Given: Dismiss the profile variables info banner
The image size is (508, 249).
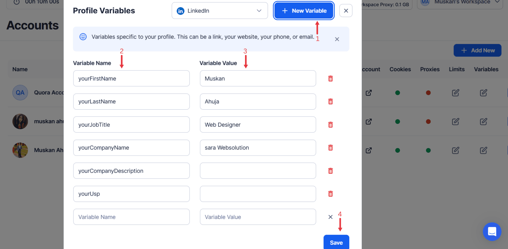Looking at the screenshot, I should (x=337, y=39).
